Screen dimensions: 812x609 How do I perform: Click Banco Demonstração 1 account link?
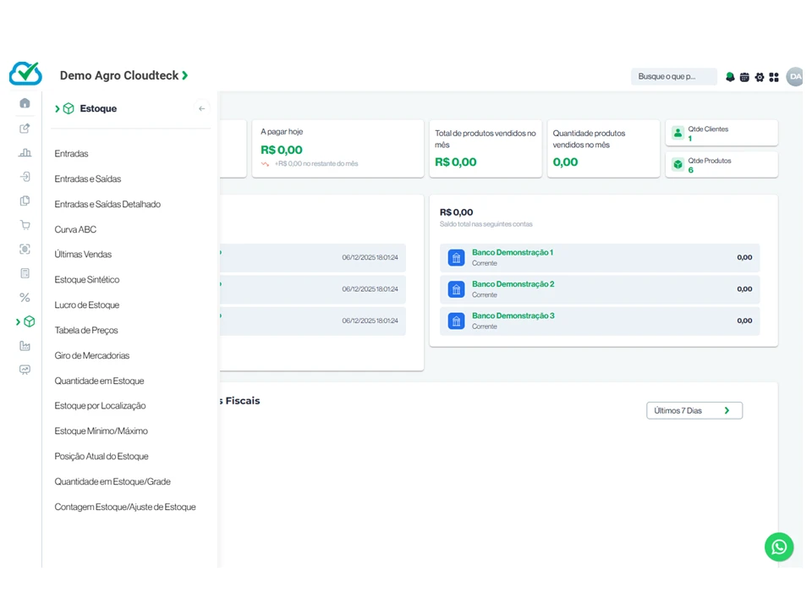coord(512,252)
